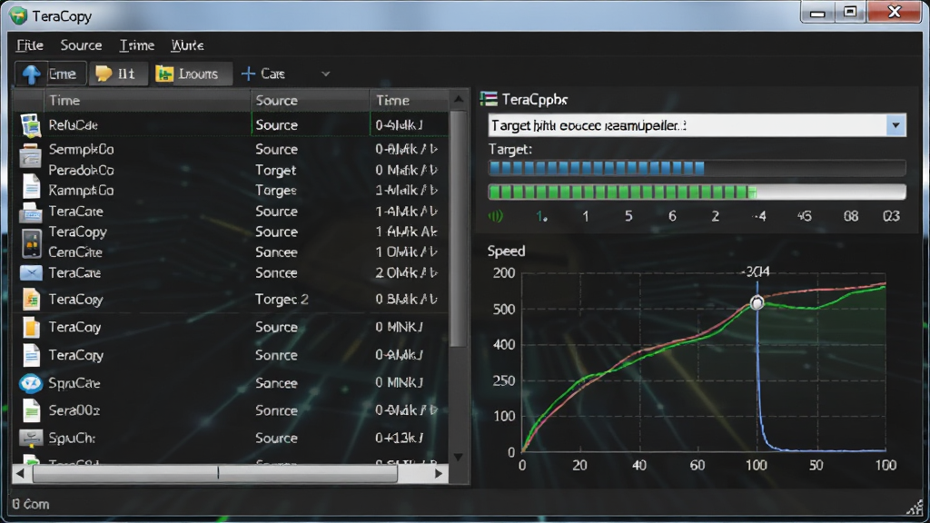This screenshot has height=523, width=930.
Task: Click the list's scroll down arrow
Action: click(459, 457)
